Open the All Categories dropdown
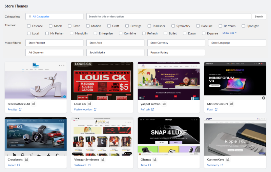 (54, 17)
